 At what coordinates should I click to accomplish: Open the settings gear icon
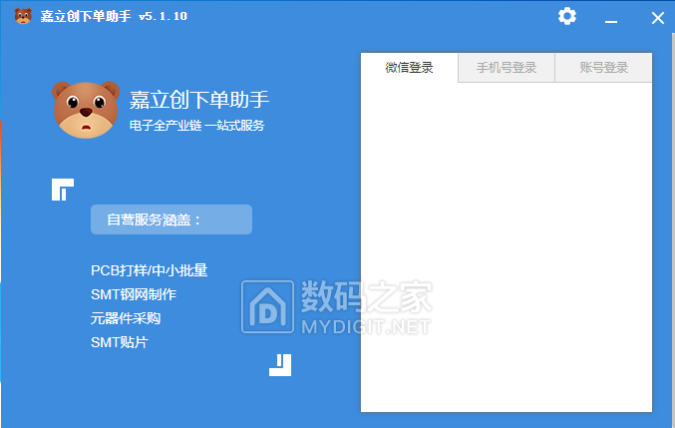point(567,16)
